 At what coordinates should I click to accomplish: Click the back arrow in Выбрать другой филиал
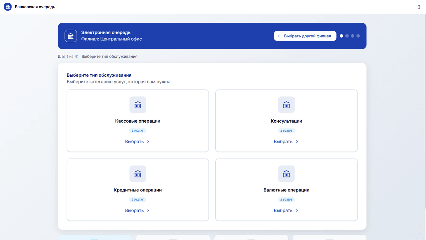(x=280, y=36)
